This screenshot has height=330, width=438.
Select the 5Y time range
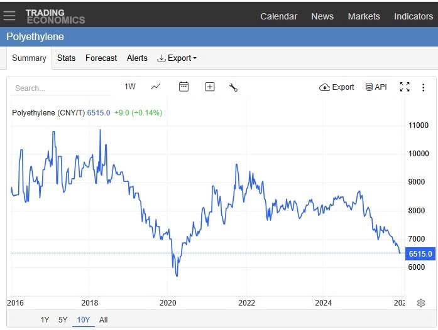[x=63, y=320]
